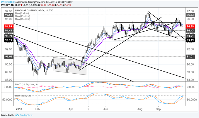The width and height of the screenshot is (199, 118).
Task: Select the EMA (13, close) legend label
Action: [x=23, y=16]
